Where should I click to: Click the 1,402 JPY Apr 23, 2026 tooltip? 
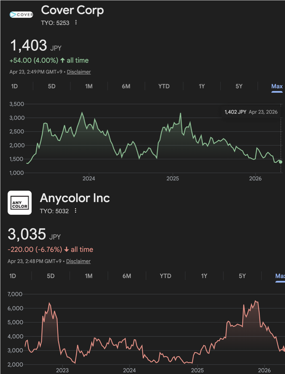[x=251, y=112]
